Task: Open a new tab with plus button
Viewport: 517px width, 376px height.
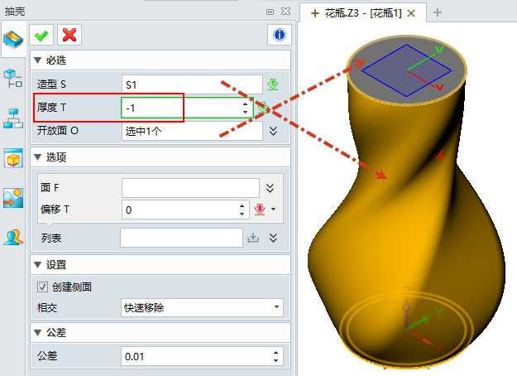Action: [438, 12]
